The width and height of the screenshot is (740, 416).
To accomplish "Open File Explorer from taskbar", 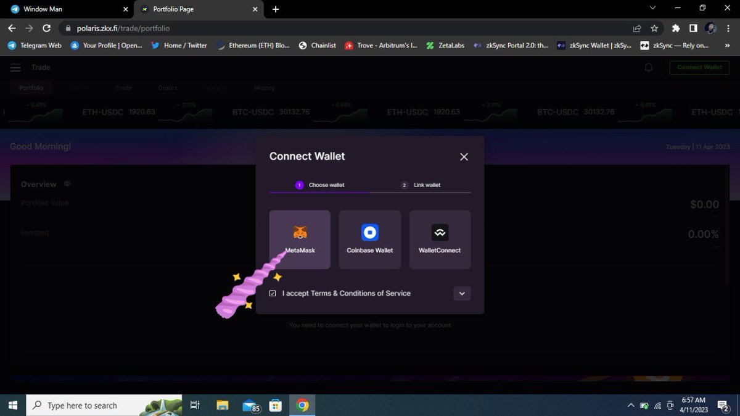I will tap(223, 405).
